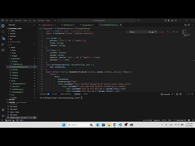Image resolution: width=195 pixels, height=146 pixels.
Task: Split the editor to the right
Action: 189,25
